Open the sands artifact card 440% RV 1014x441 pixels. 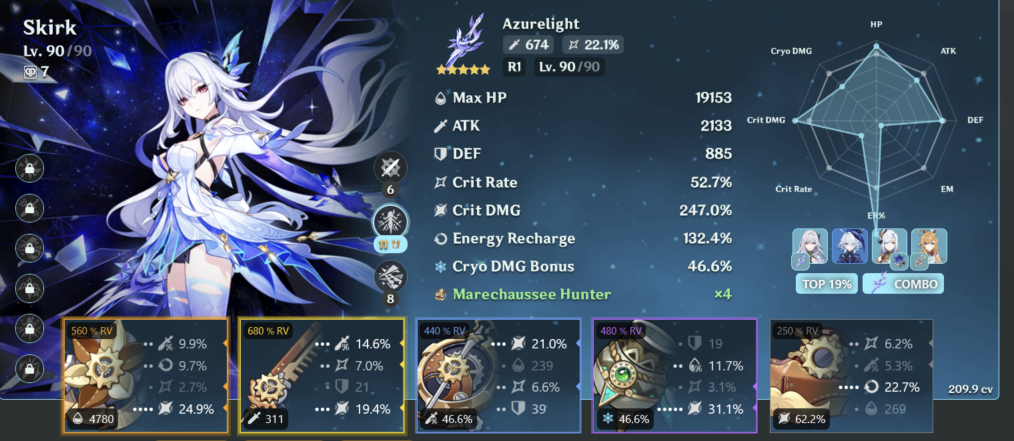point(498,376)
